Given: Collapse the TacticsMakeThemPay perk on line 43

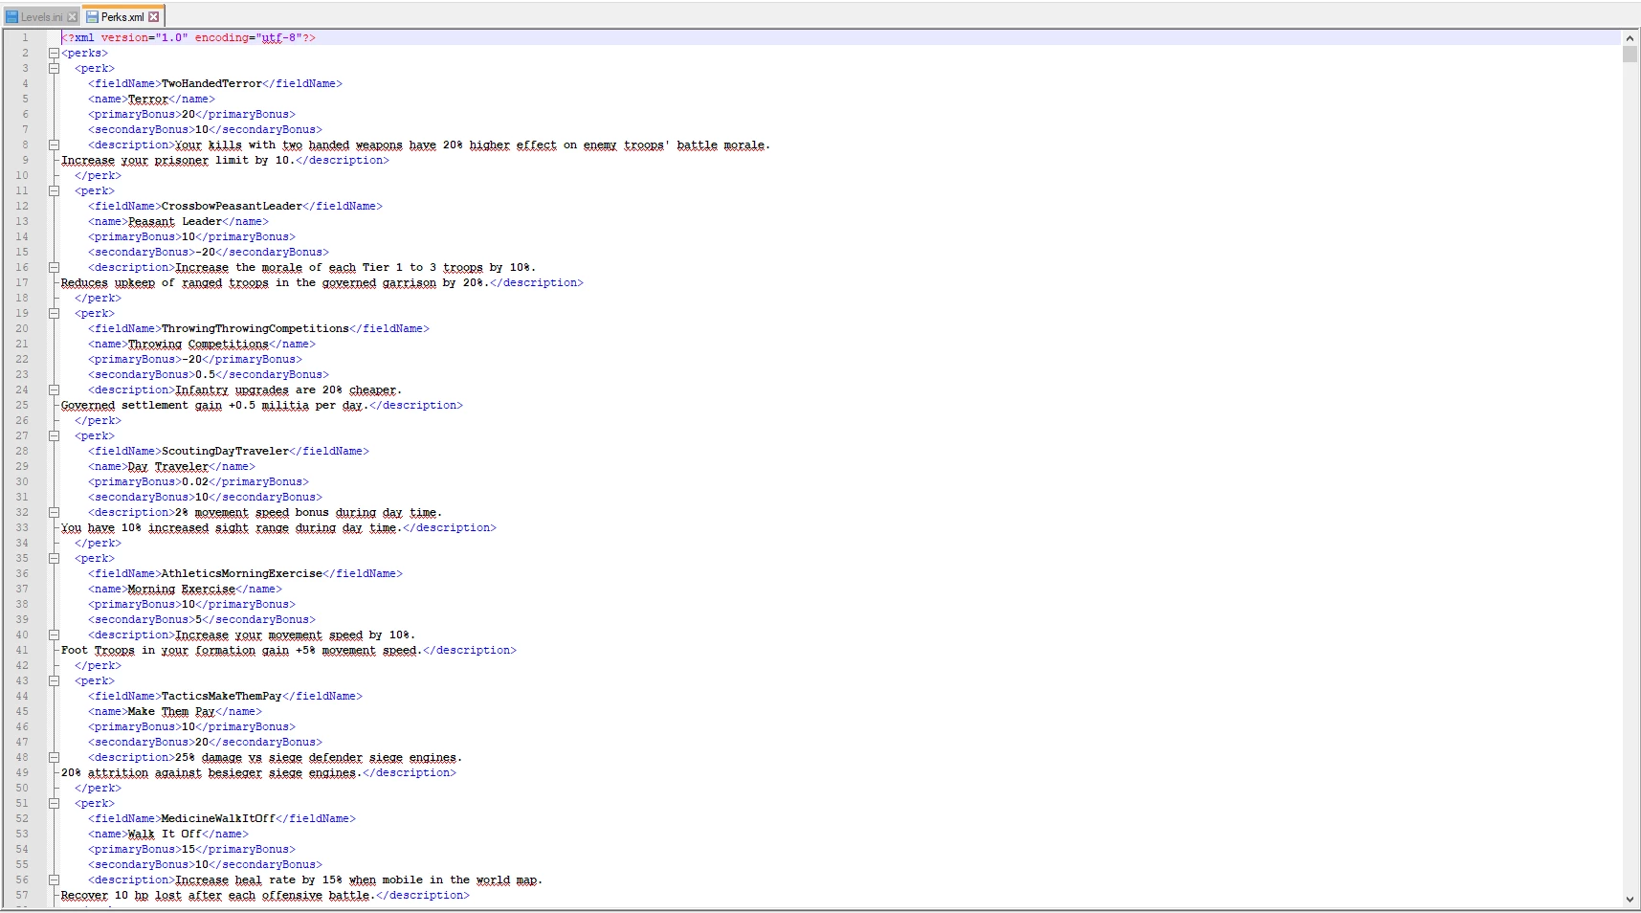Looking at the screenshot, I should tap(55, 681).
